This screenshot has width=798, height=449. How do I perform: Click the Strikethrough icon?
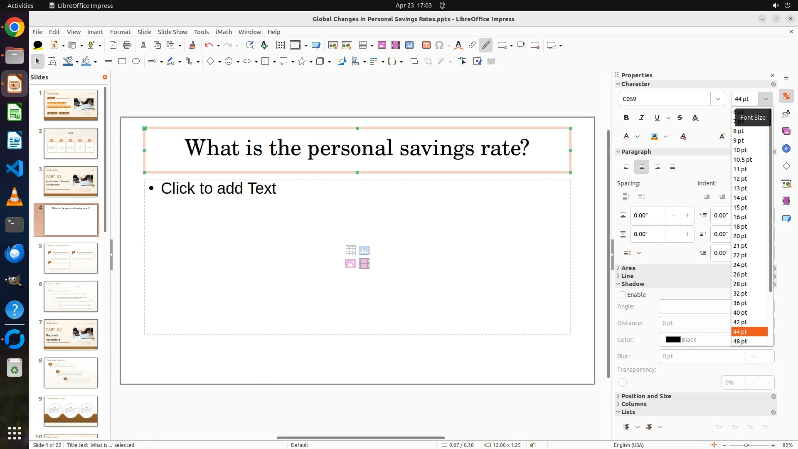(x=680, y=118)
